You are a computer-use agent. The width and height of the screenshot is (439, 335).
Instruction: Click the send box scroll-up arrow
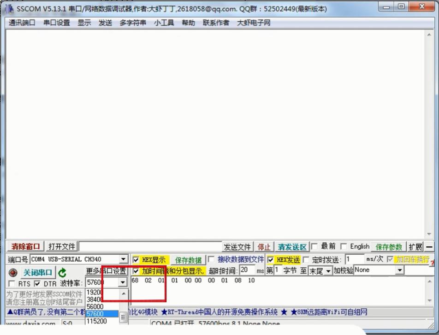[429, 281]
